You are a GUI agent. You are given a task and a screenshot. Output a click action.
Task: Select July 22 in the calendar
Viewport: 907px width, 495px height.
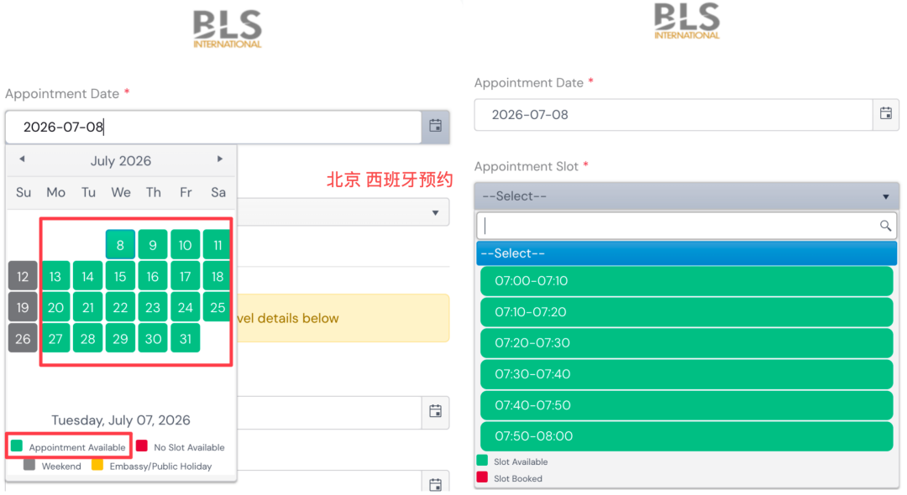[x=120, y=307]
